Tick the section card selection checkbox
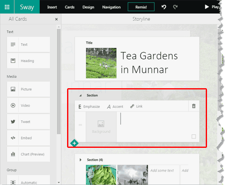The height and width of the screenshot is (185, 225). (194, 136)
